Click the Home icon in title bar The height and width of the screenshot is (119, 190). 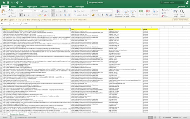coord(4,3)
